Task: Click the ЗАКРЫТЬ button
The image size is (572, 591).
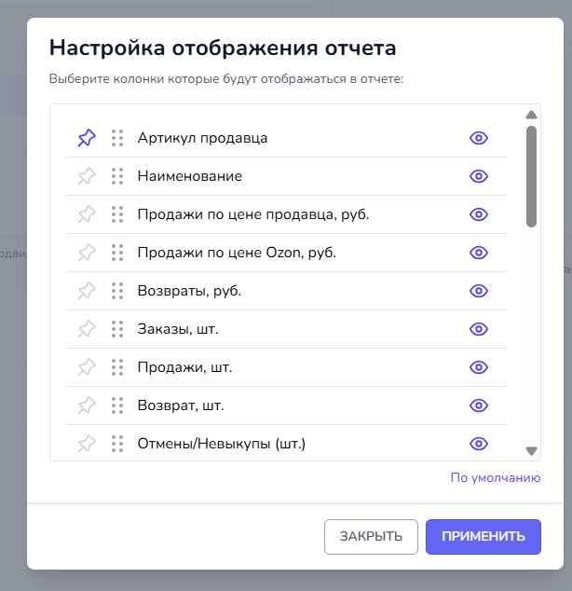Action: [x=371, y=537]
